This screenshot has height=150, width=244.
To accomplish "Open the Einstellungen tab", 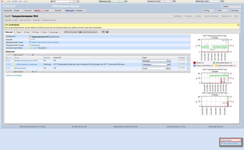I will [x=71, y=32].
